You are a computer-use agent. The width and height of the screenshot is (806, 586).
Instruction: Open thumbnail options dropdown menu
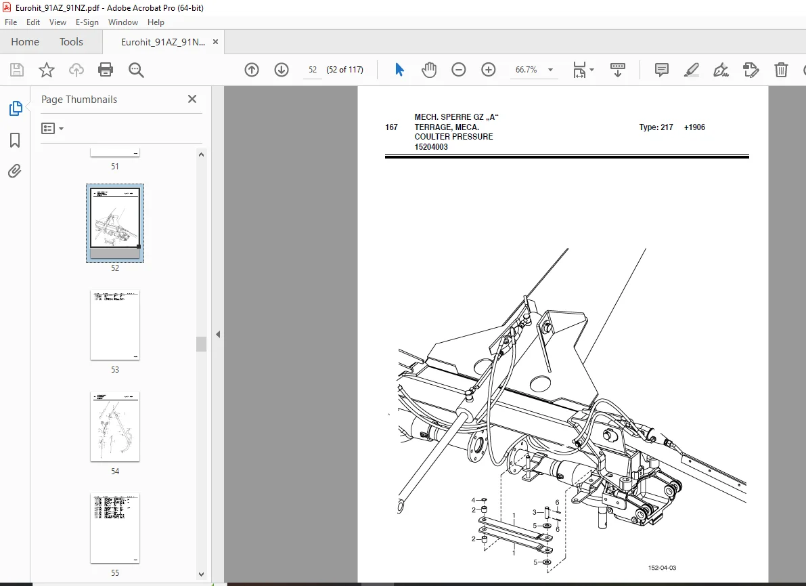click(x=52, y=128)
